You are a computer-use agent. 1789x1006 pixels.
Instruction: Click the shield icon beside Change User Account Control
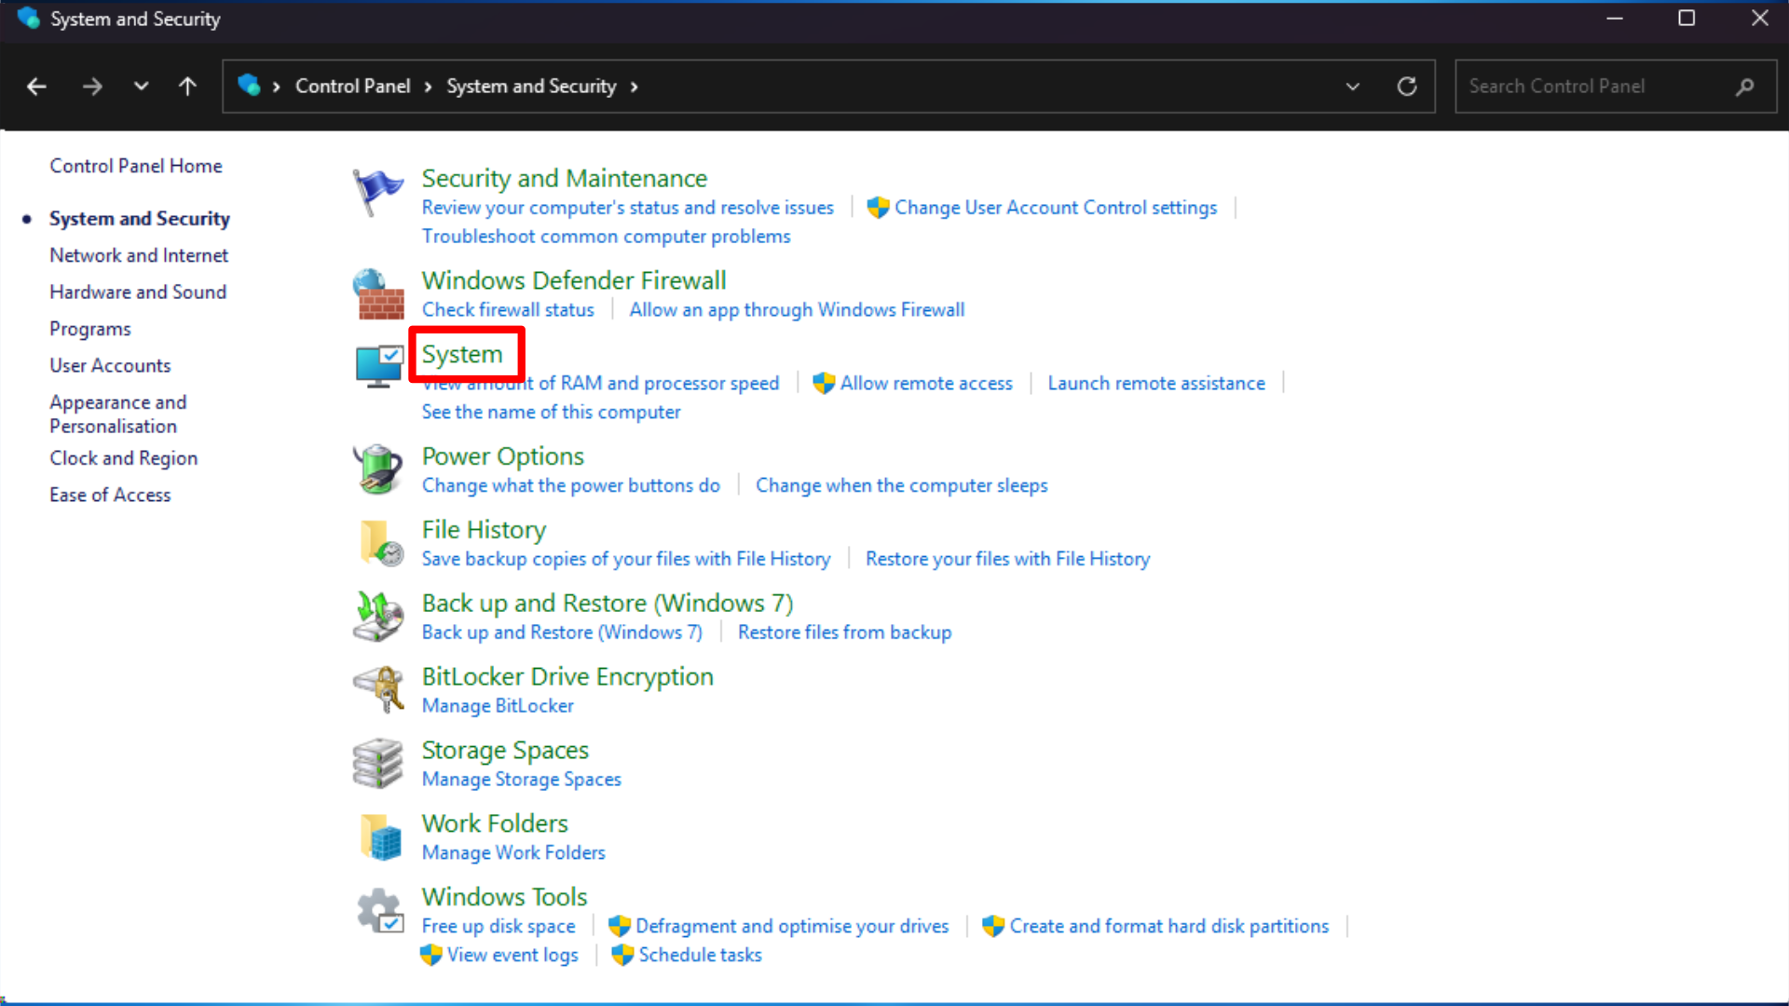(878, 208)
